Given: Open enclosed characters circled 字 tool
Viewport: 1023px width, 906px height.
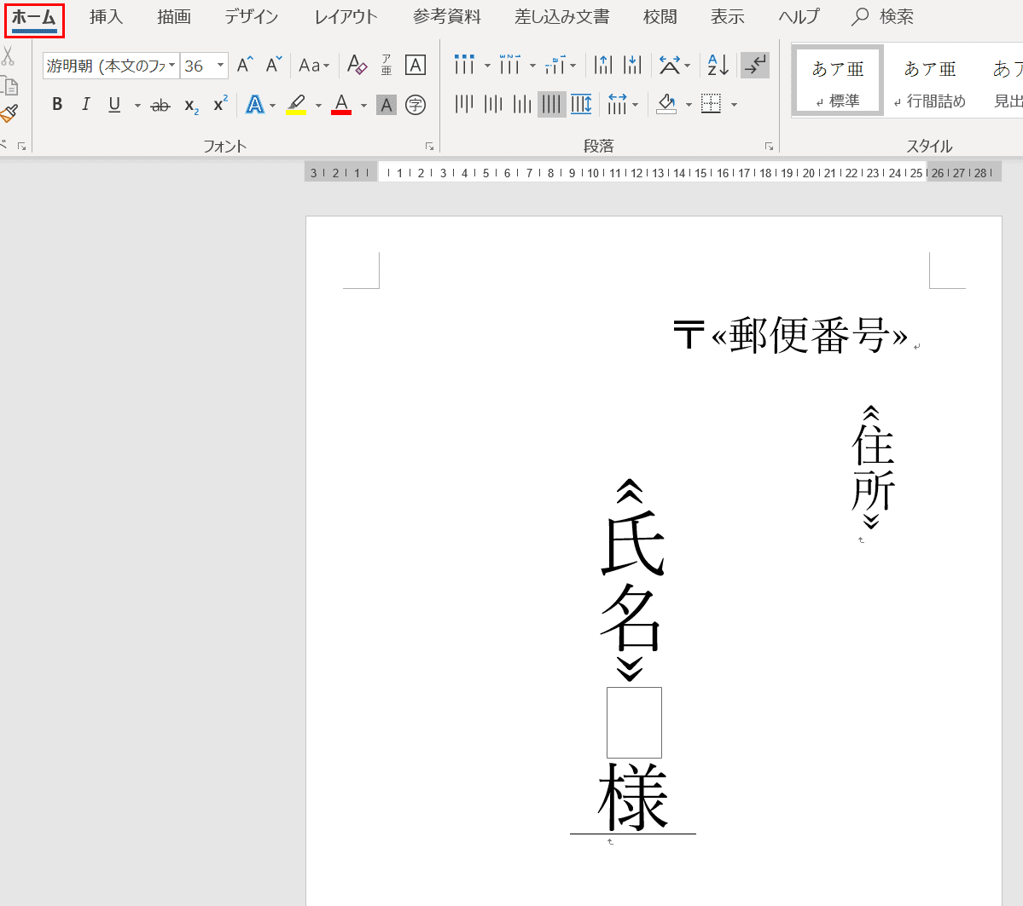Looking at the screenshot, I should (416, 104).
